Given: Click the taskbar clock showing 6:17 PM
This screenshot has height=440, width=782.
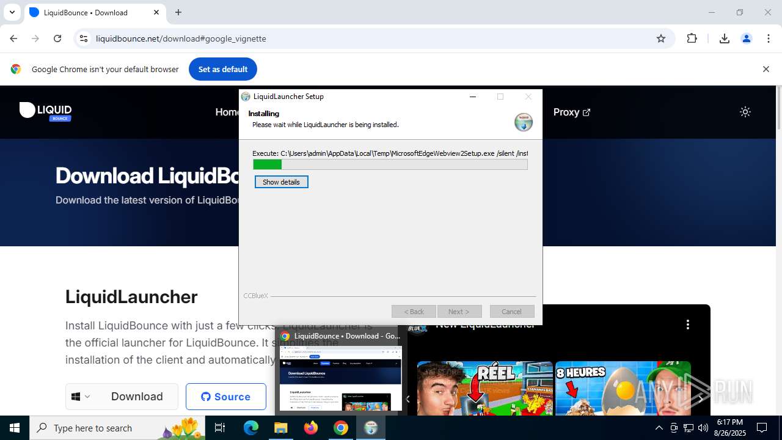Looking at the screenshot, I should tap(729, 428).
